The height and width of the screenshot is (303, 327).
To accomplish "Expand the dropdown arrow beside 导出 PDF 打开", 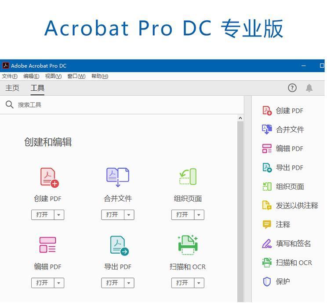I will point(129,283).
